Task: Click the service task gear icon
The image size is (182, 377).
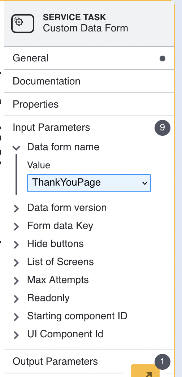Action: (x=23, y=23)
